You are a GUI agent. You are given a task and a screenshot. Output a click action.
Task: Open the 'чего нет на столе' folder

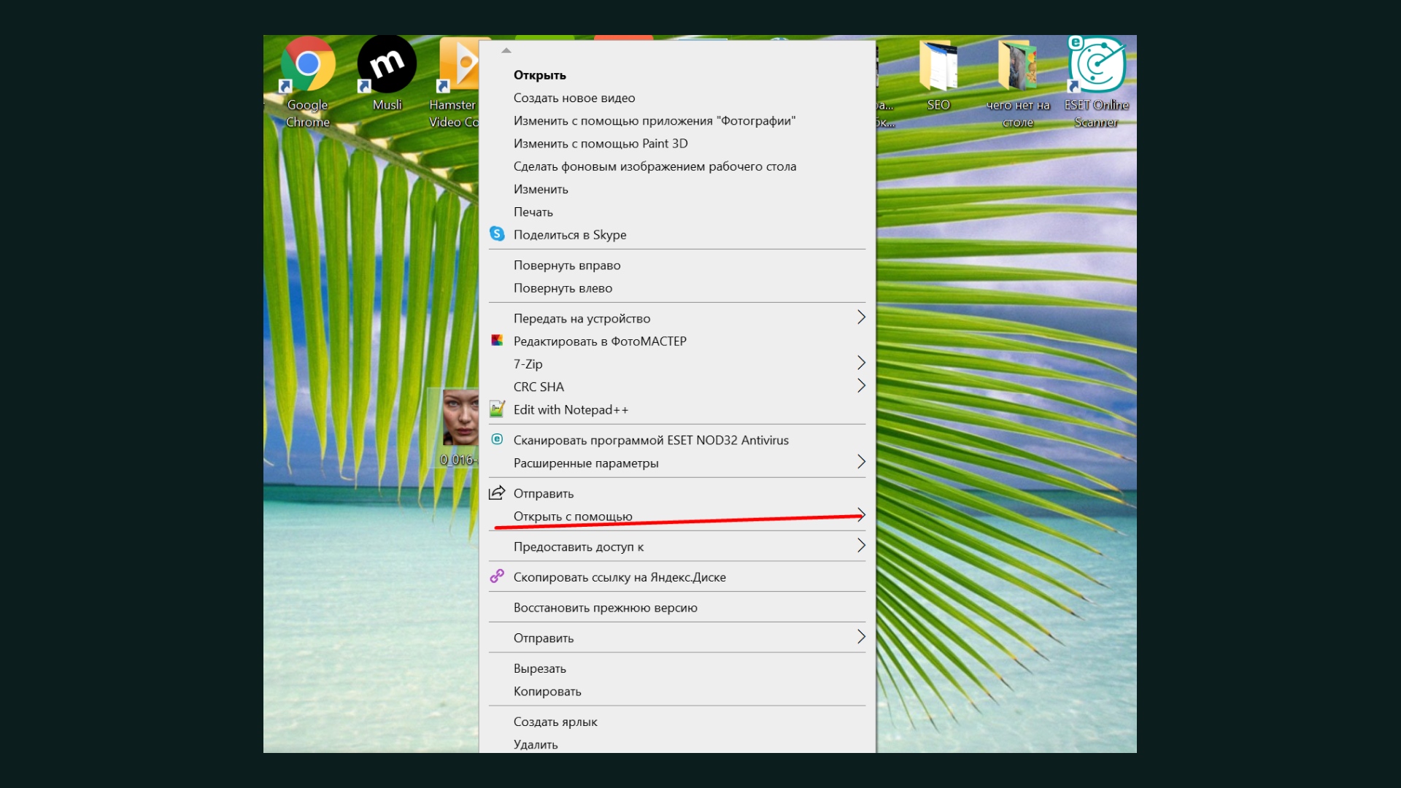[1017, 66]
